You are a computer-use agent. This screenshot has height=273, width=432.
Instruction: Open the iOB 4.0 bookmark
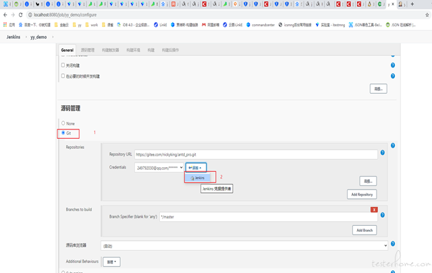point(134,25)
